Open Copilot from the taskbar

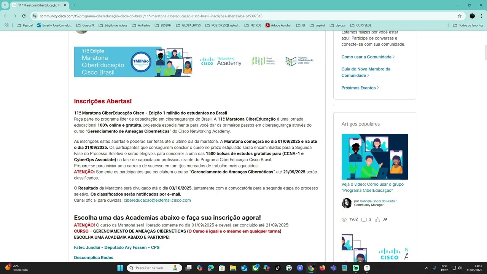coord(199,268)
